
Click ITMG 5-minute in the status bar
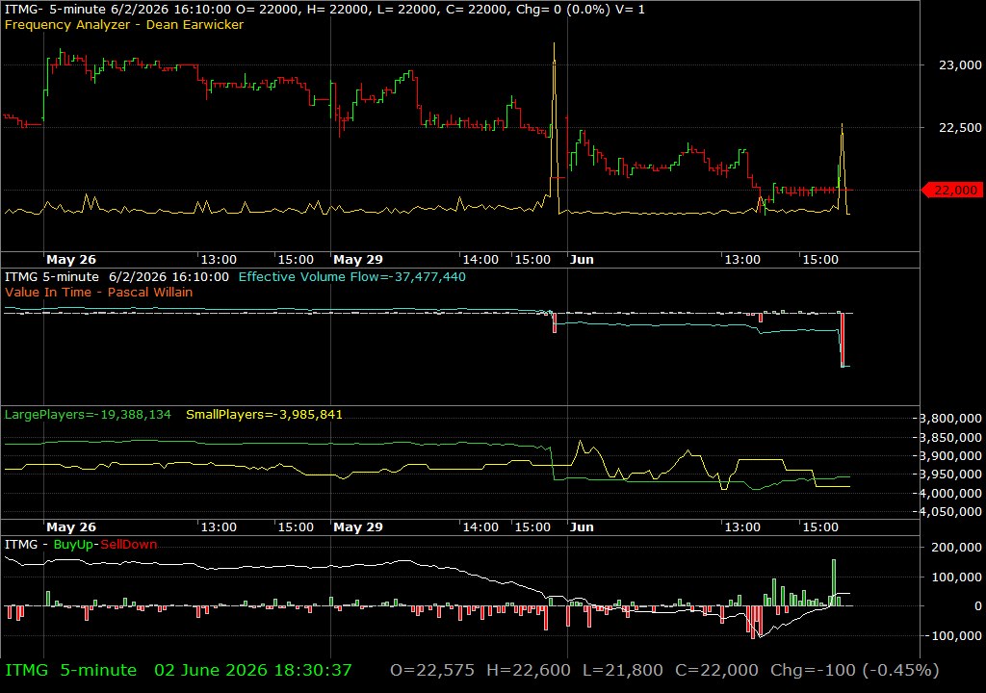pyautogui.click(x=70, y=670)
